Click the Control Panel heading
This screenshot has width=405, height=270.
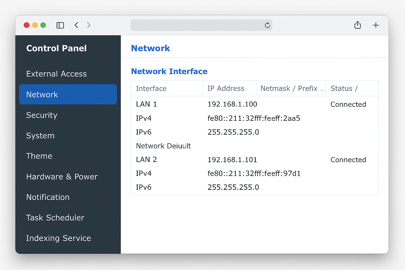coord(56,48)
